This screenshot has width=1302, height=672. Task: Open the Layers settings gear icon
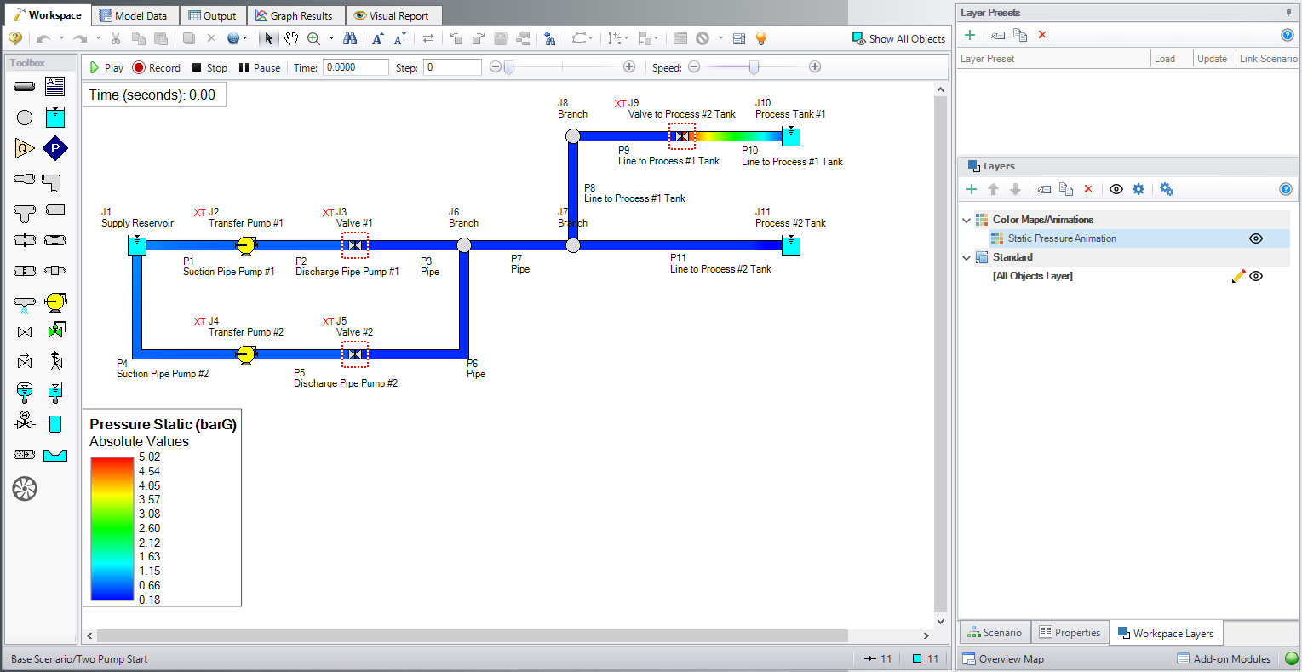[1138, 189]
